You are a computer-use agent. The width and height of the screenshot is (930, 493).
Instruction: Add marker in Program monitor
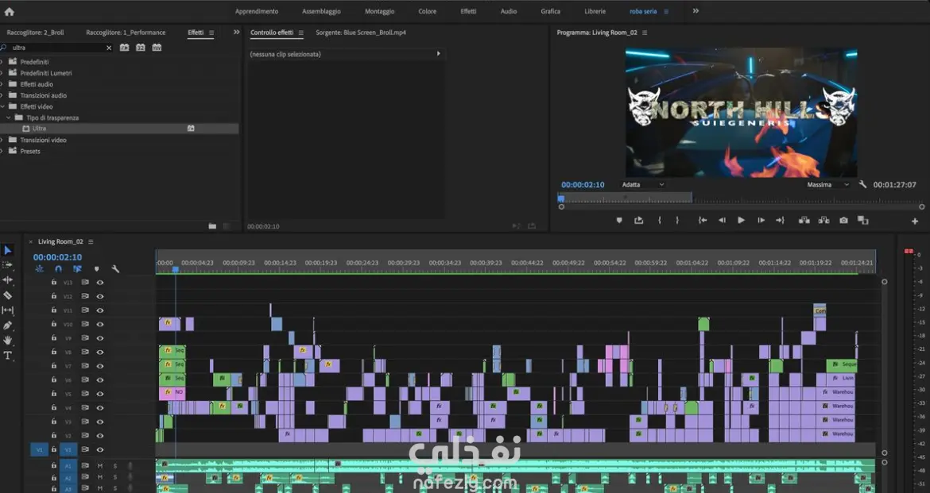pos(619,221)
